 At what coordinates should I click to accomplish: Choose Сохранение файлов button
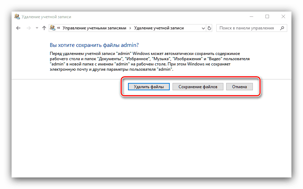pyautogui.click(x=198, y=87)
